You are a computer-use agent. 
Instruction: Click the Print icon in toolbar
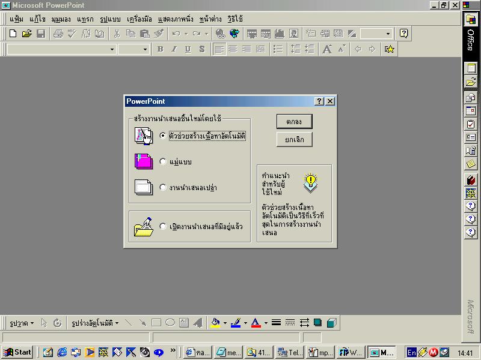tap(58, 34)
